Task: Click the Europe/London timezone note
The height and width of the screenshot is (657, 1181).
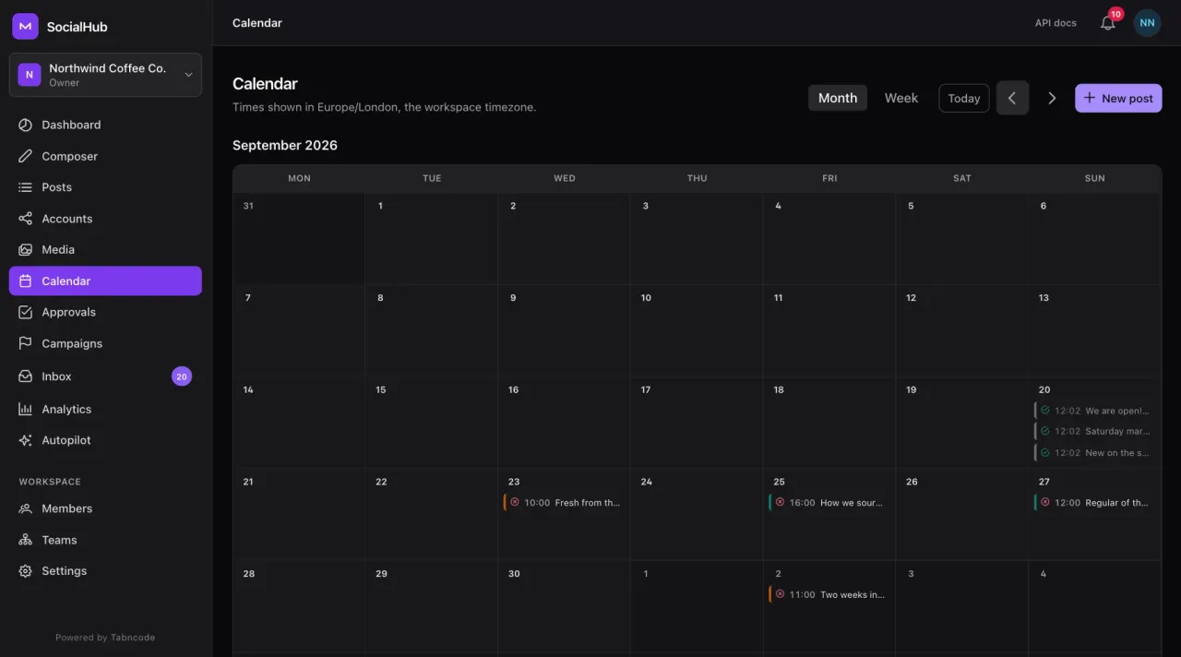Action: pos(384,107)
